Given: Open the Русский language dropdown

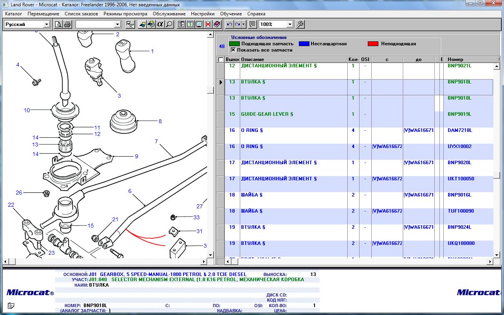Looking at the screenshot, I should pos(46,24).
